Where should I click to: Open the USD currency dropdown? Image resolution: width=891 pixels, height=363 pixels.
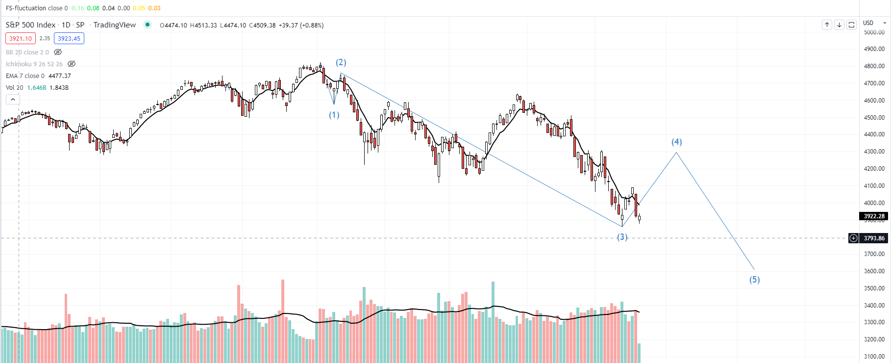pos(872,23)
